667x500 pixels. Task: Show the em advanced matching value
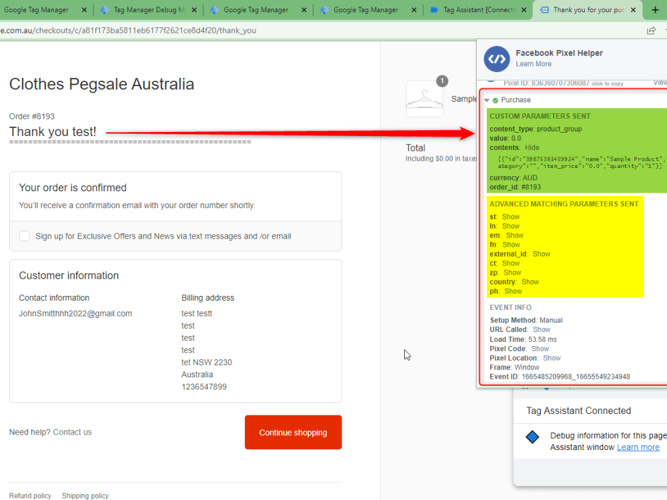tap(514, 235)
